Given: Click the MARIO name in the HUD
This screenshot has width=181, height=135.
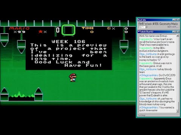Looking at the screenshot, I should [19, 28].
